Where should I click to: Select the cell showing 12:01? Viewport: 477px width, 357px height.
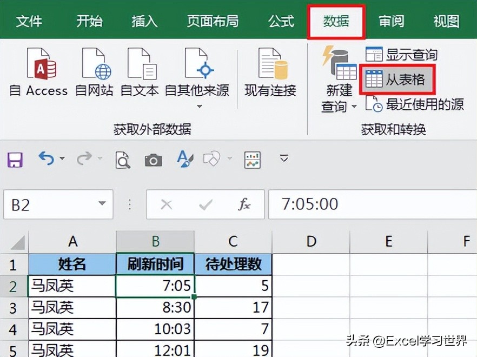click(x=155, y=349)
